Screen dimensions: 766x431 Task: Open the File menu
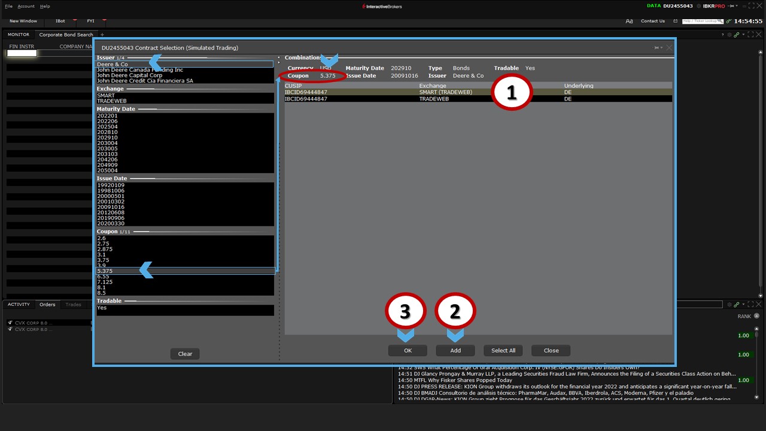[8, 6]
